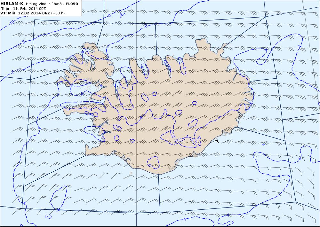
Task: Click the valid time "VT: Mið. 12.02.2014 06Z"
Action: [x=25, y=13]
